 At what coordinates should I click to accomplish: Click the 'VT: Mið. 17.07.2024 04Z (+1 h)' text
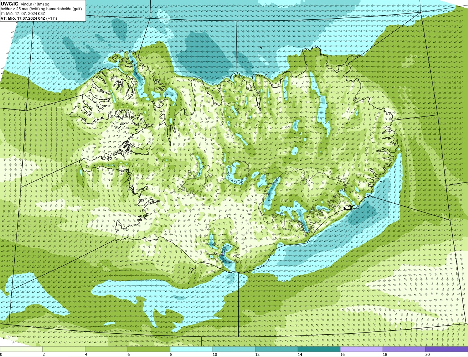(x=29, y=18)
